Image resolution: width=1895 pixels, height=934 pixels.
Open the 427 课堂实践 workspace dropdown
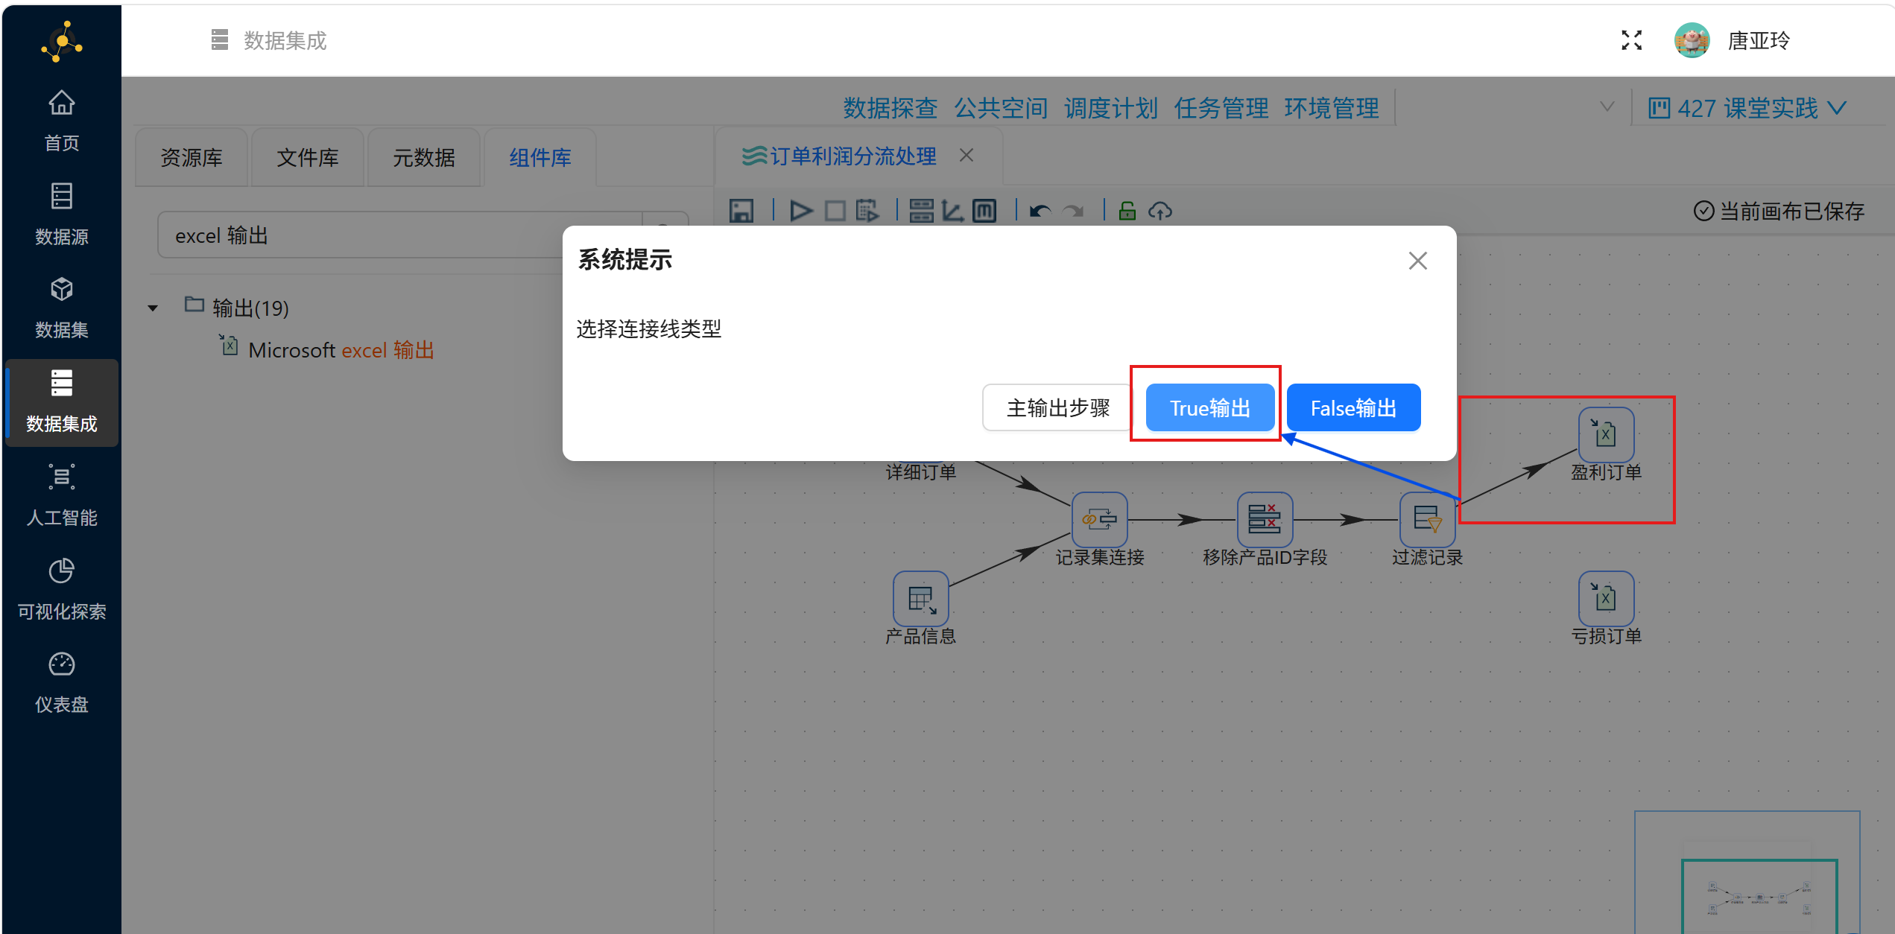(1746, 109)
